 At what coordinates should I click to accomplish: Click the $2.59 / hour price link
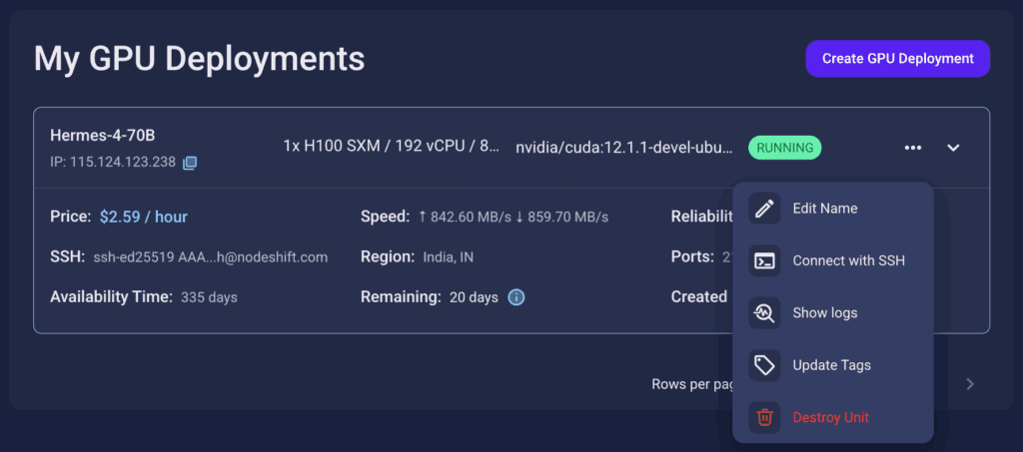pyautogui.click(x=144, y=217)
